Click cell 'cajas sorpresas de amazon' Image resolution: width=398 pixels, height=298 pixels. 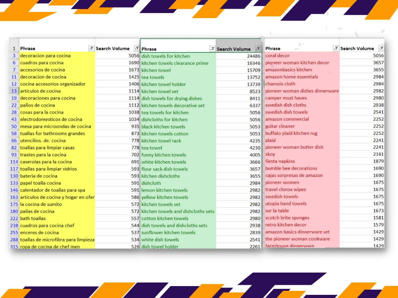point(302,175)
